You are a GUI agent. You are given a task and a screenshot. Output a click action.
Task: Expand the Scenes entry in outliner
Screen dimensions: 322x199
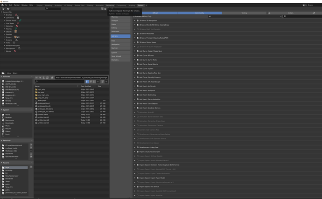tap(4, 37)
